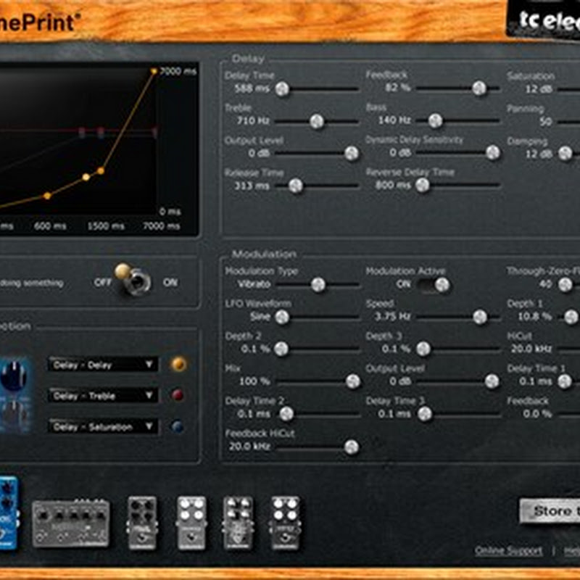Click the Depth 1 slider knob

point(571,317)
